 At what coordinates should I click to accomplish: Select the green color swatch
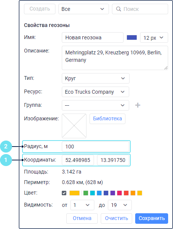click(86, 193)
